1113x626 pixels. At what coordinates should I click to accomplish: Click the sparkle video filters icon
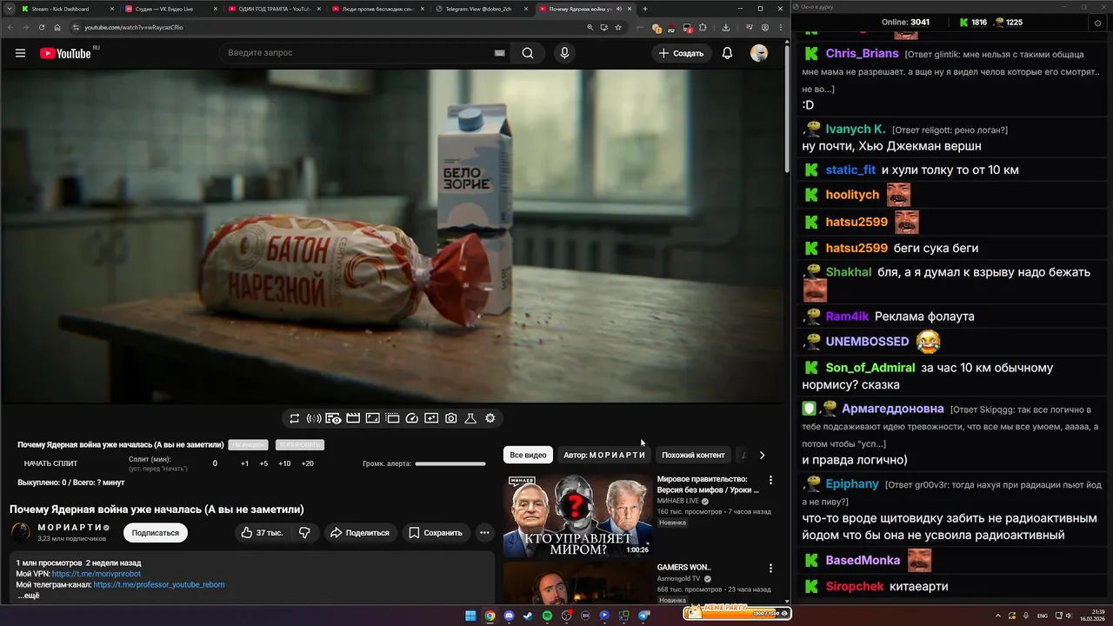[431, 418]
